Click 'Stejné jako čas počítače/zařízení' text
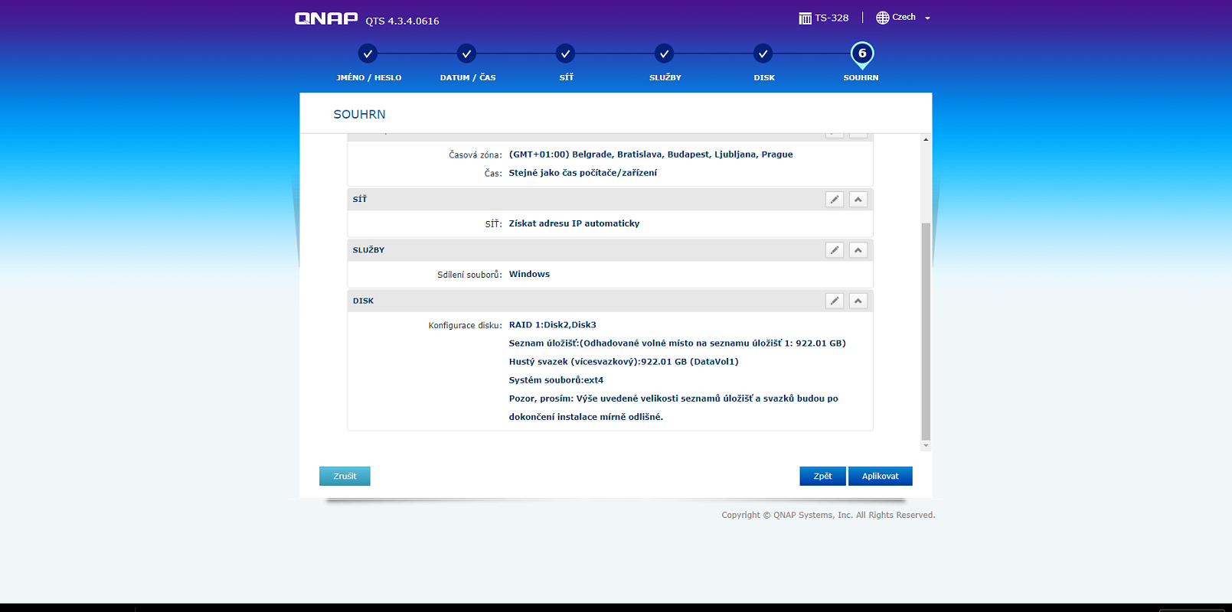This screenshot has height=612, width=1232. pyautogui.click(x=583, y=173)
